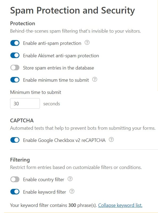Click the CAPTCHA section heading
Image resolution: width=158 pixels, height=213 pixels.
(x=22, y=120)
